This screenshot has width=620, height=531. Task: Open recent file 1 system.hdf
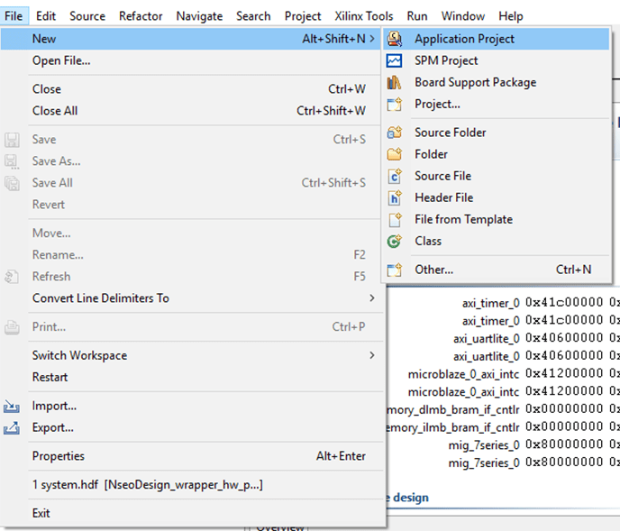[x=147, y=485]
